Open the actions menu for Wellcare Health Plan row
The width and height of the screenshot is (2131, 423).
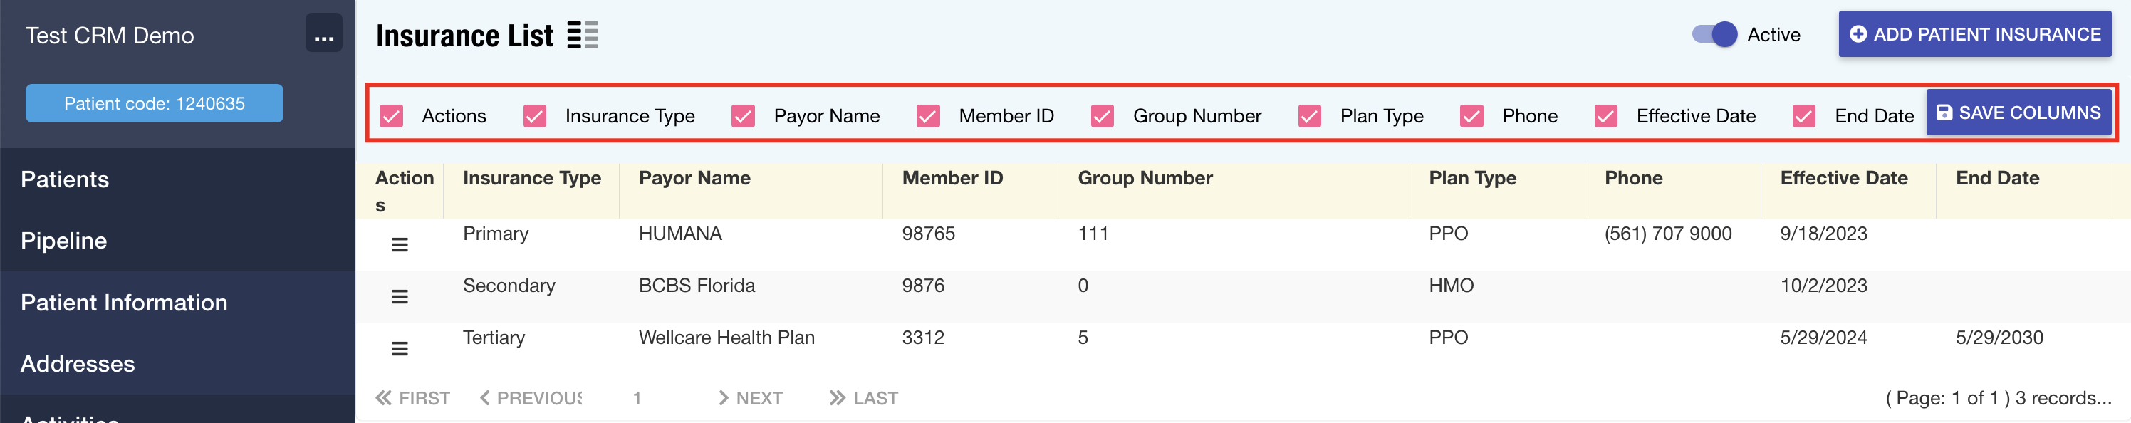click(x=400, y=348)
